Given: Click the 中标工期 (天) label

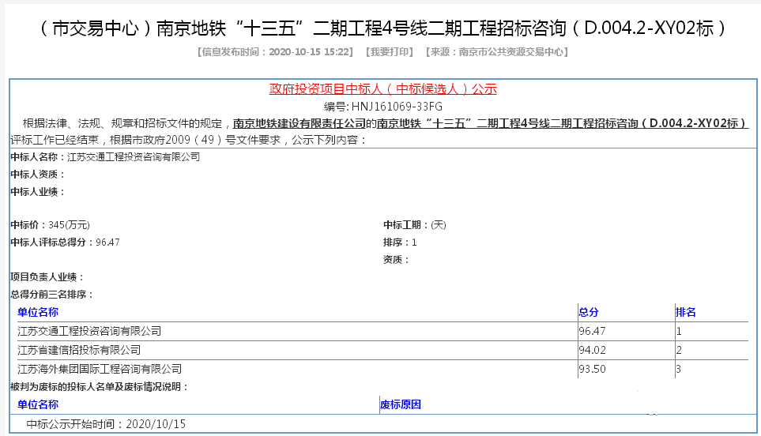Looking at the screenshot, I should tap(414, 224).
